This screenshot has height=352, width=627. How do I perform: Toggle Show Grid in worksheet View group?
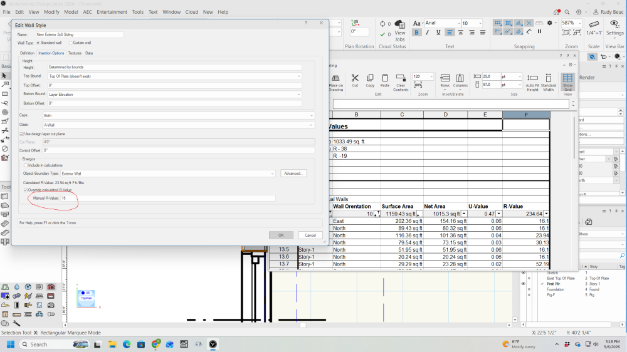click(x=567, y=82)
